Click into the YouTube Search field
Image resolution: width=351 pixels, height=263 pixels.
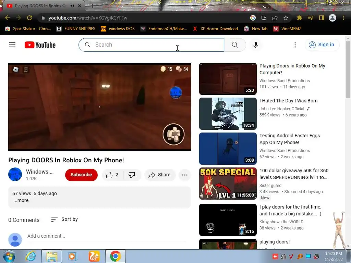pyautogui.click(x=151, y=45)
